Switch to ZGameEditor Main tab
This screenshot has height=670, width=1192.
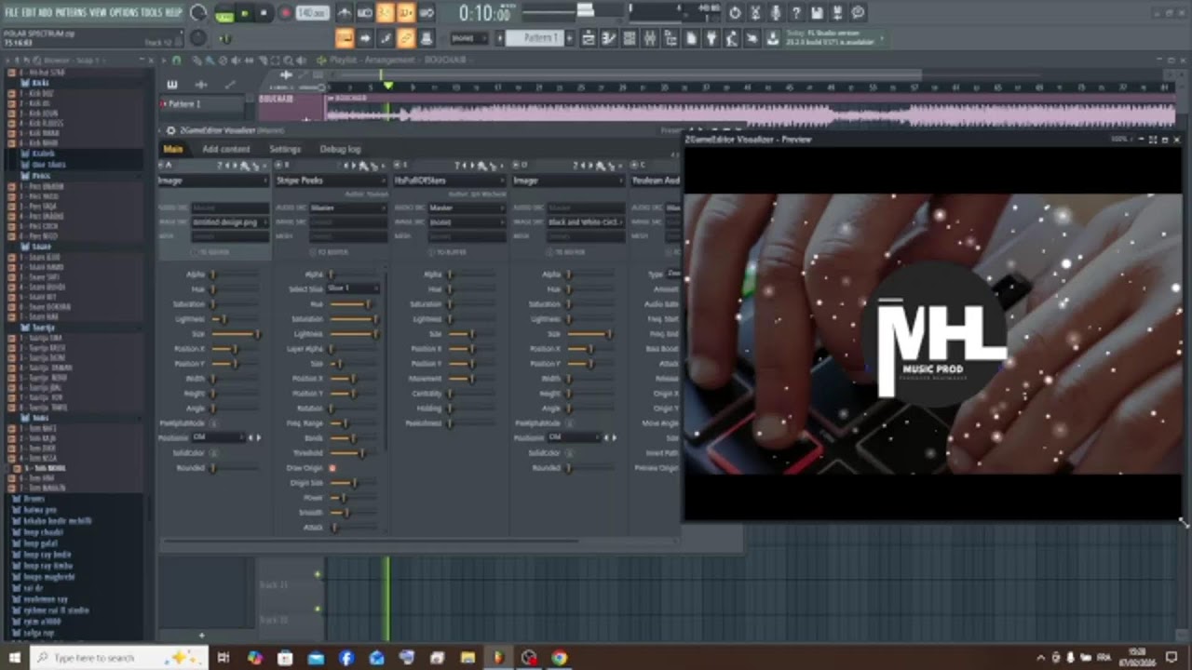[x=173, y=149]
